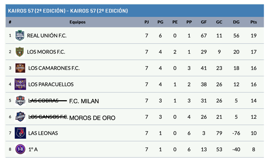Click the F.C. MILAN text
The width and height of the screenshot is (268, 163).
coord(84,101)
